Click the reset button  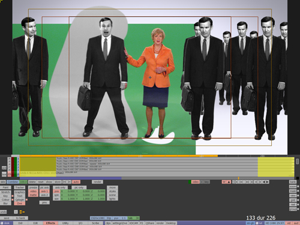point(41,182)
